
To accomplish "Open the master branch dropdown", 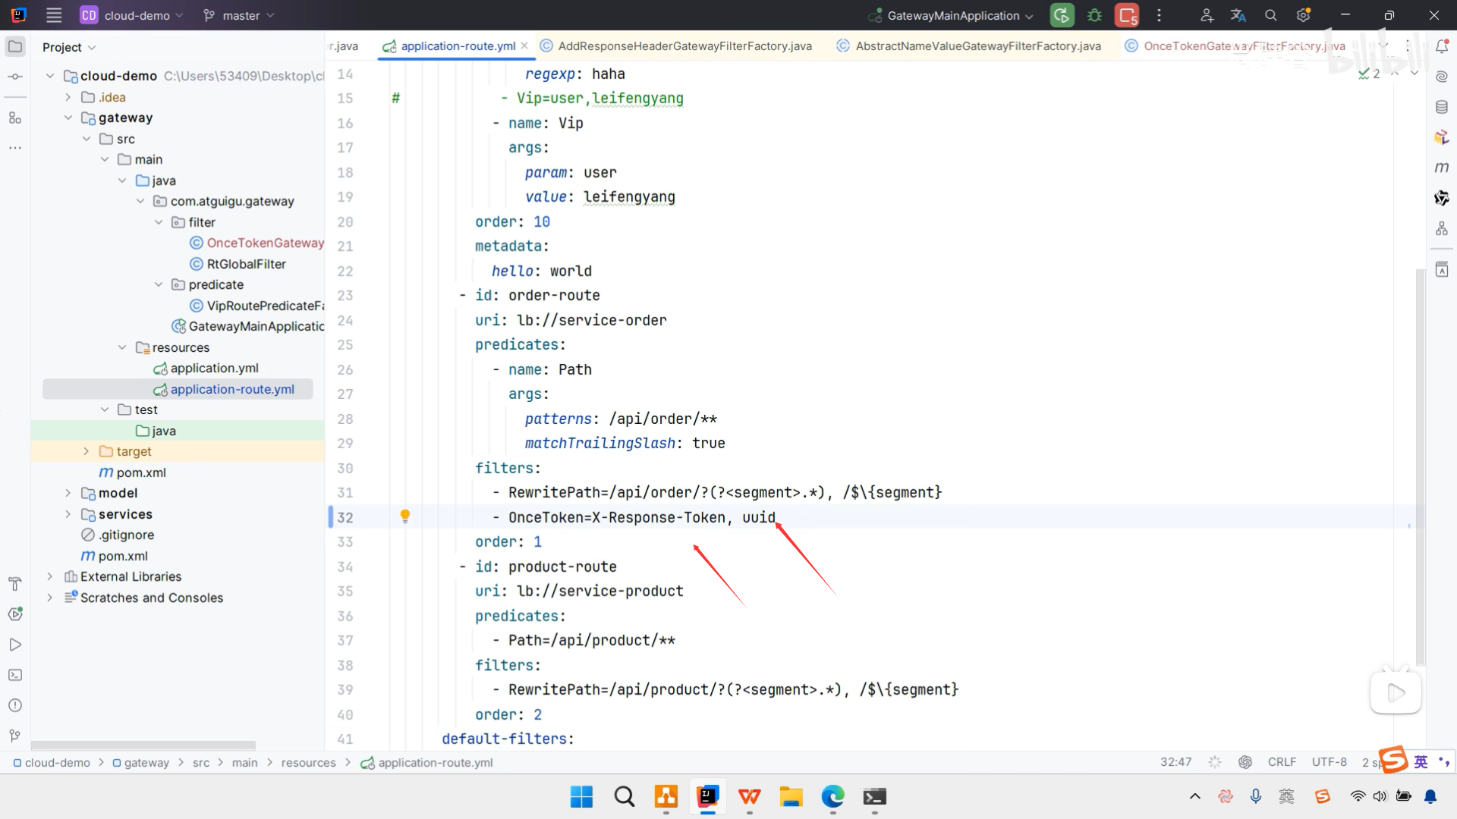I will pyautogui.click(x=239, y=15).
